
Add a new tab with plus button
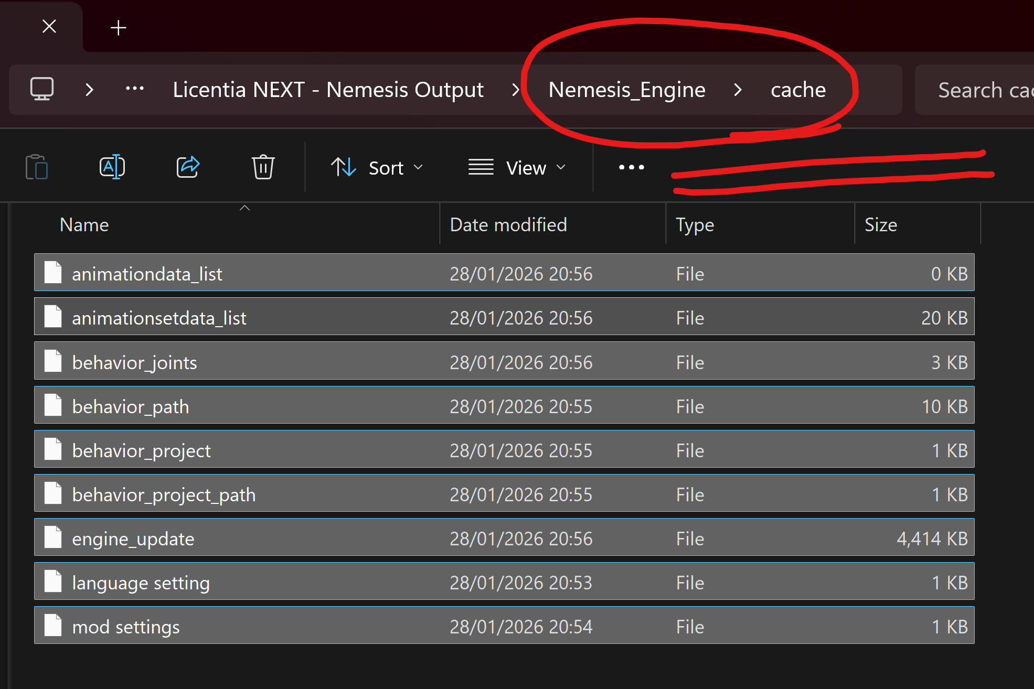pos(119,27)
